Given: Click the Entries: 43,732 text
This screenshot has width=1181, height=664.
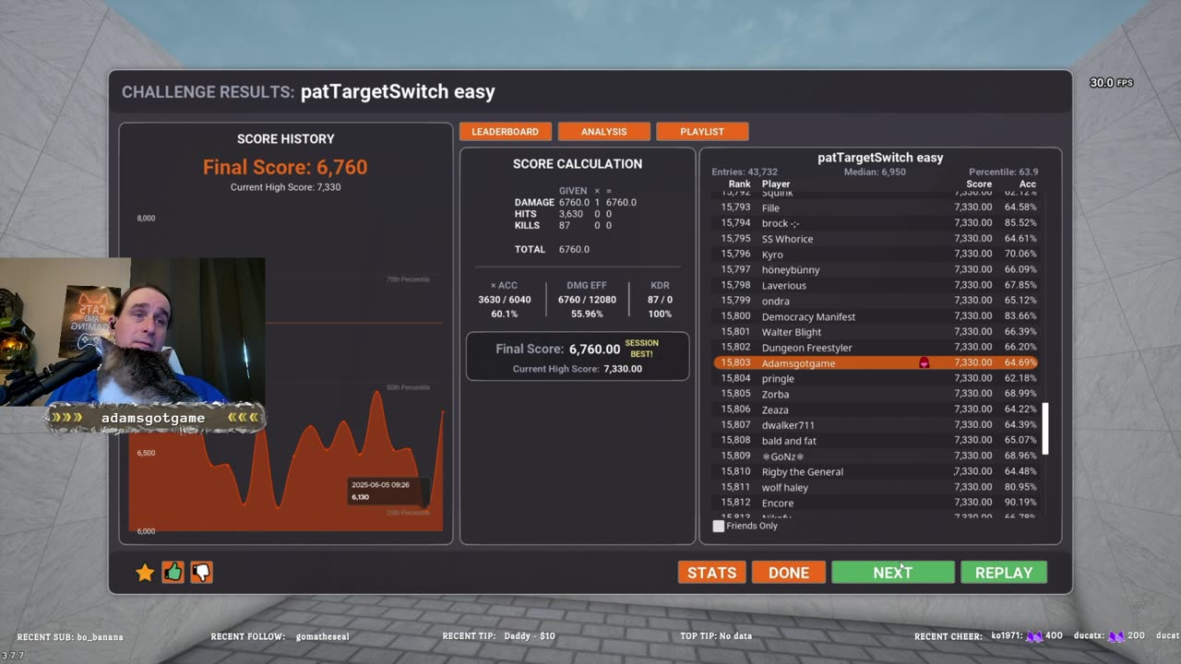Looking at the screenshot, I should point(745,172).
